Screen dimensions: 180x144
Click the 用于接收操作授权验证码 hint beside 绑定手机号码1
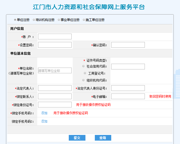[x=71, y=113]
